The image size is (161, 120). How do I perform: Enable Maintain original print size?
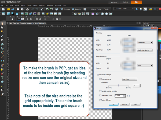tap(100, 91)
